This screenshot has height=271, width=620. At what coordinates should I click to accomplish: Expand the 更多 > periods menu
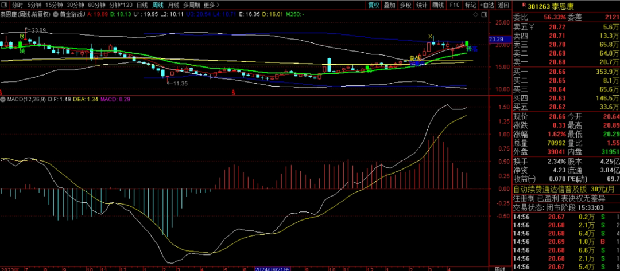(x=211, y=5)
